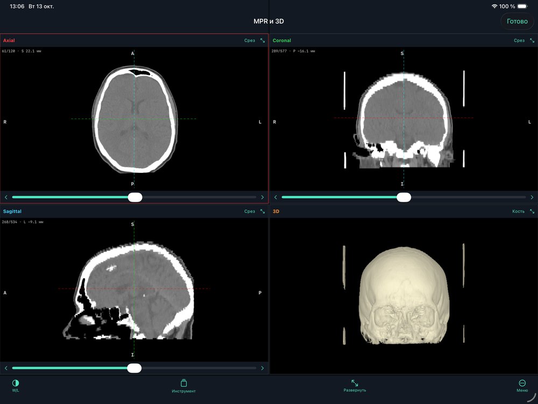Viewport: 538px width, 404px height.
Task: Go to previous Axial slice
Action: 6,197
